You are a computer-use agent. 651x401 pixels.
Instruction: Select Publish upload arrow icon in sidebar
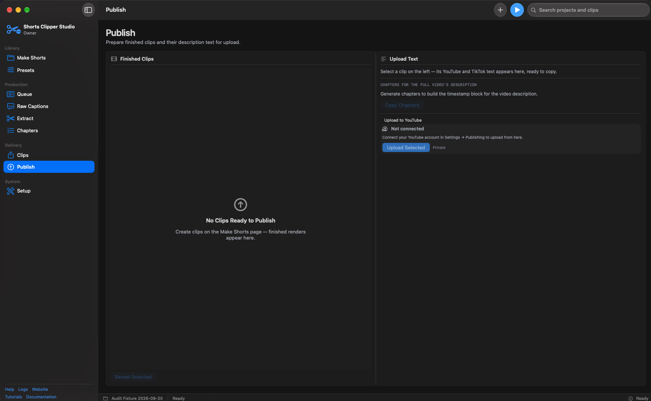point(11,167)
